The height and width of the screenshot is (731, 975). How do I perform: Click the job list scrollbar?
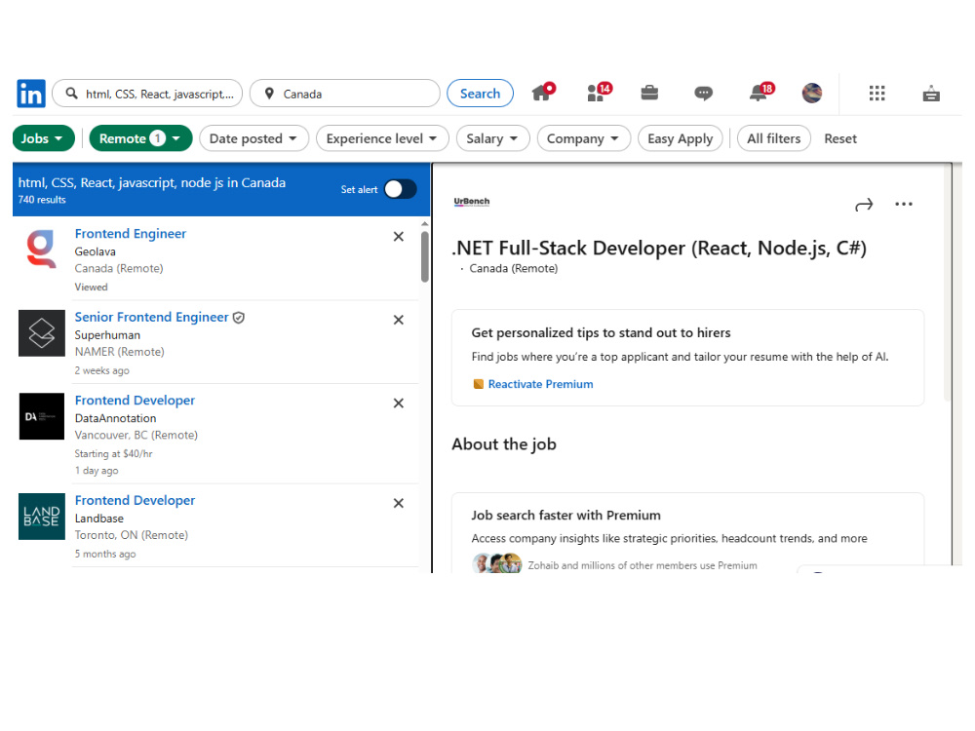click(425, 256)
